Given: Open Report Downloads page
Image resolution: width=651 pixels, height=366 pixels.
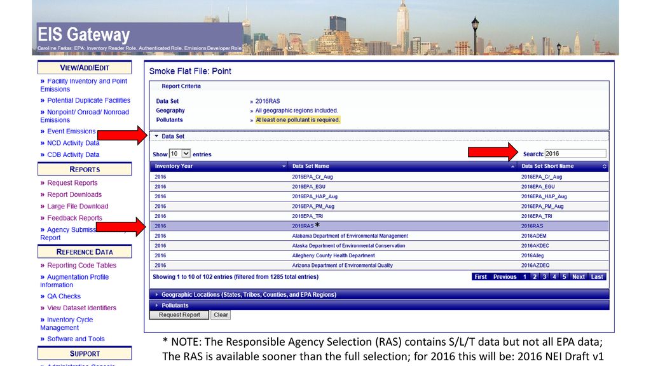Looking at the screenshot, I should [x=71, y=194].
